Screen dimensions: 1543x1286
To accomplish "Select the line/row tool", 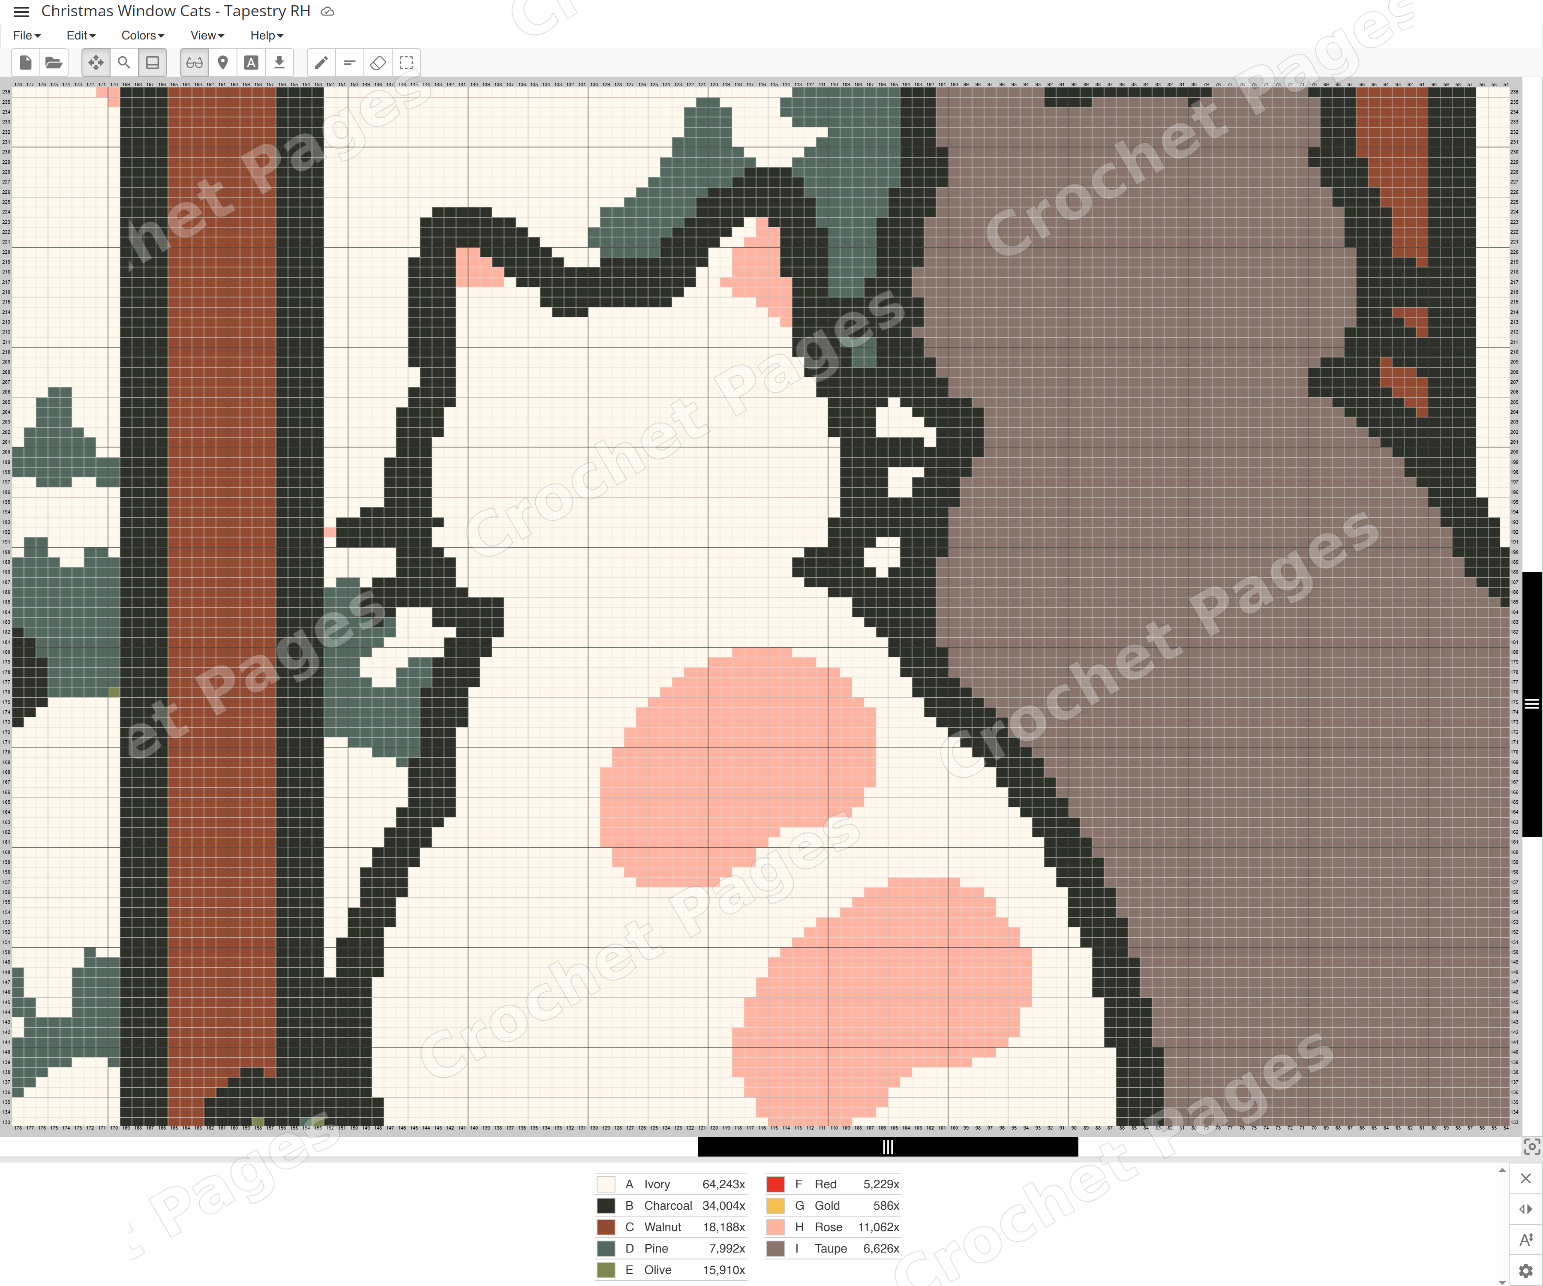I will coord(350,63).
